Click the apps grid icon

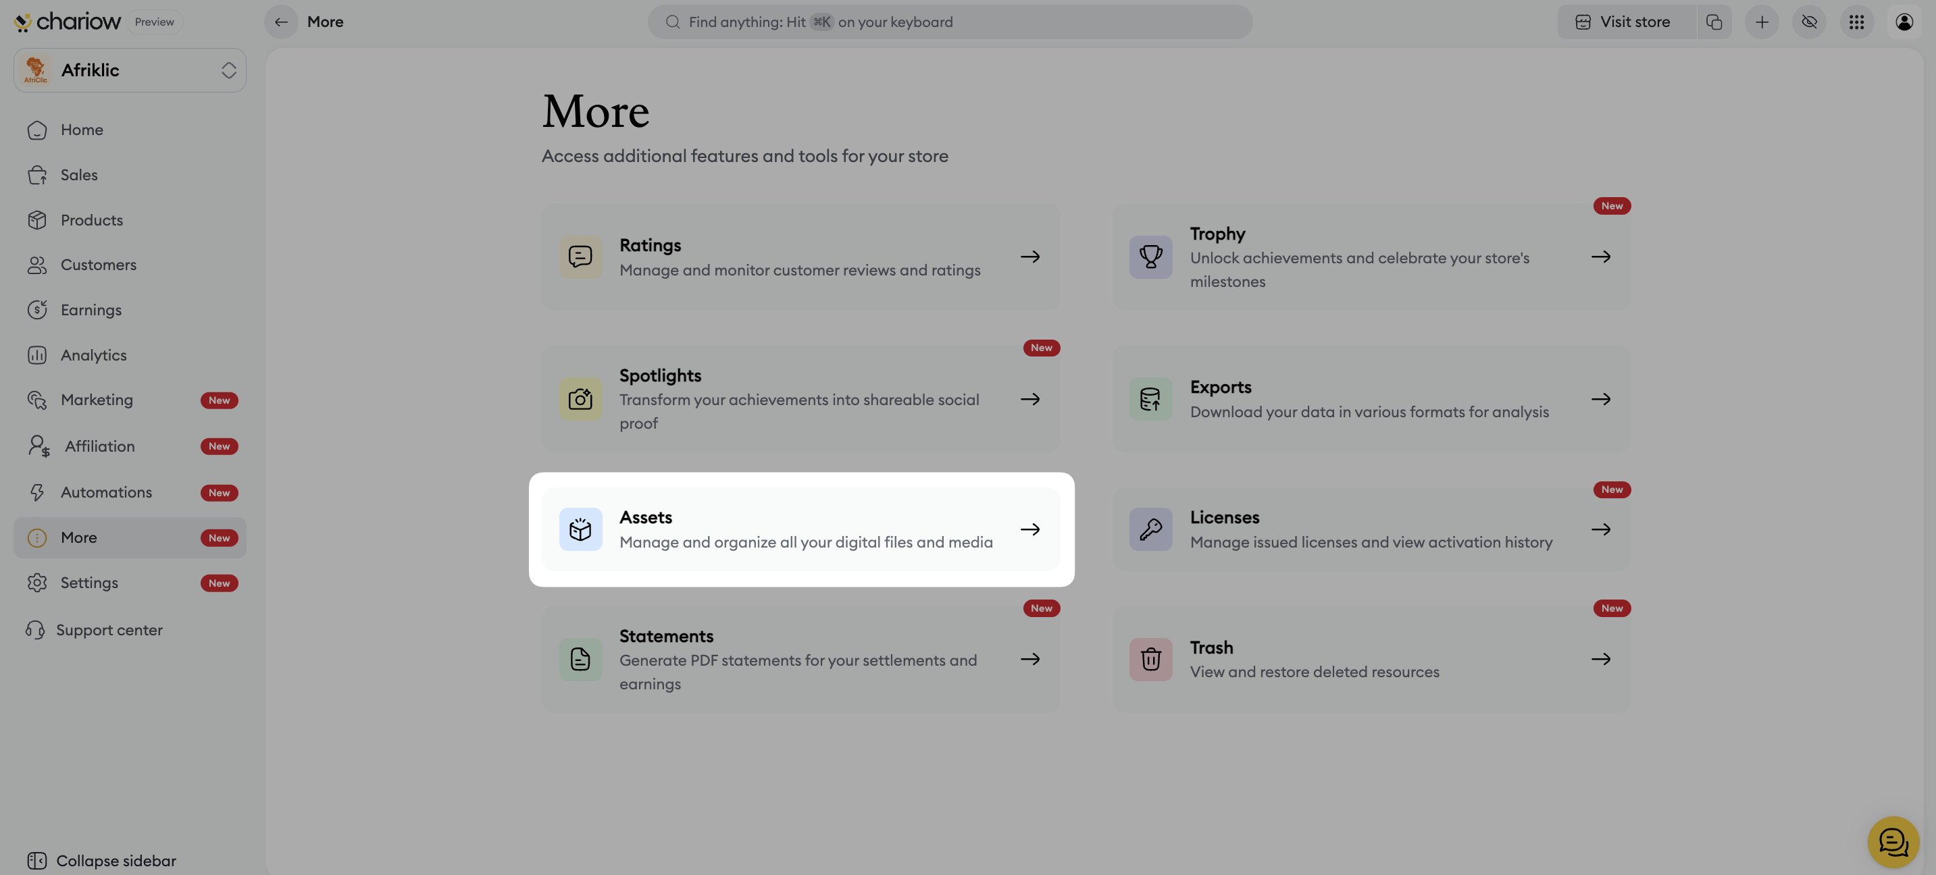point(1856,22)
